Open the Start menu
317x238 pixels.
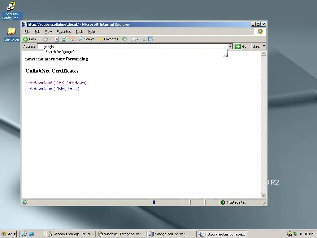(8, 234)
